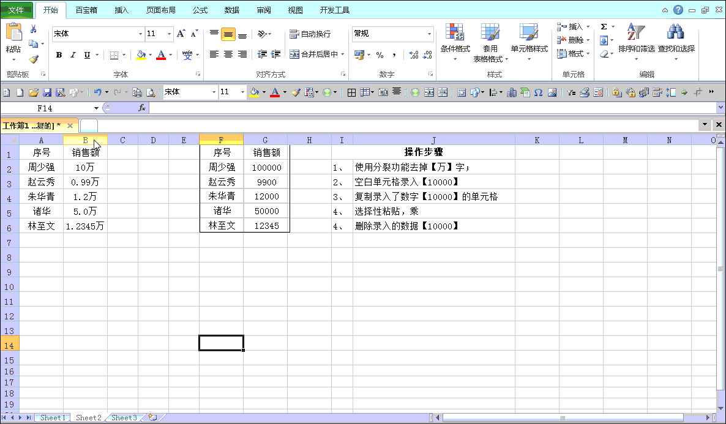Click the comma style icon
The width and height of the screenshot is (726, 424).
(x=394, y=55)
